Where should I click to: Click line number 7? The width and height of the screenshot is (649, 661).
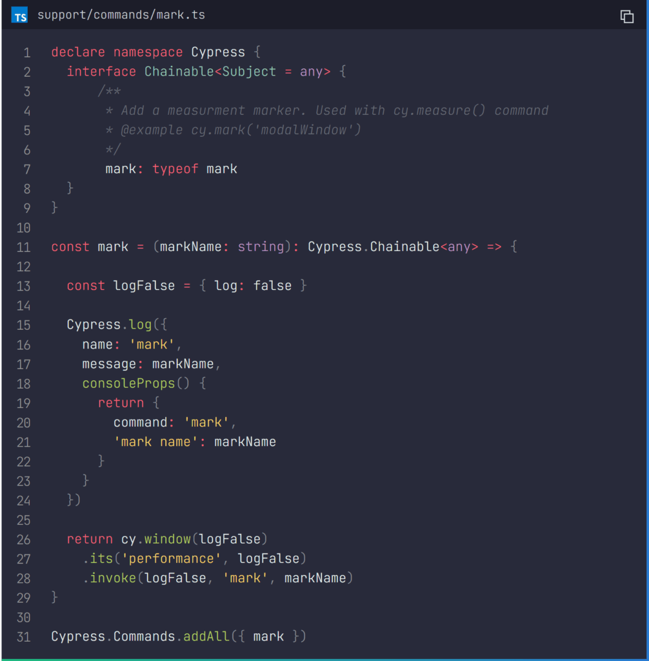(27, 169)
